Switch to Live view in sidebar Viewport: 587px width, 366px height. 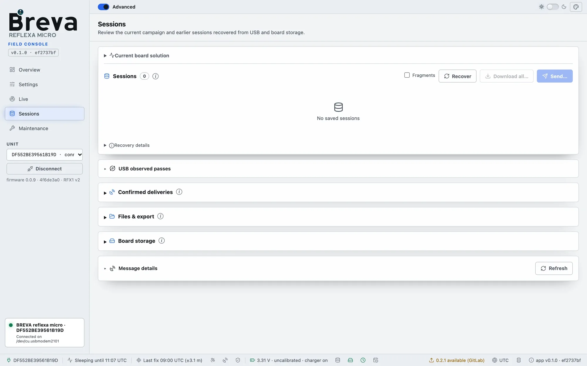tap(45, 99)
